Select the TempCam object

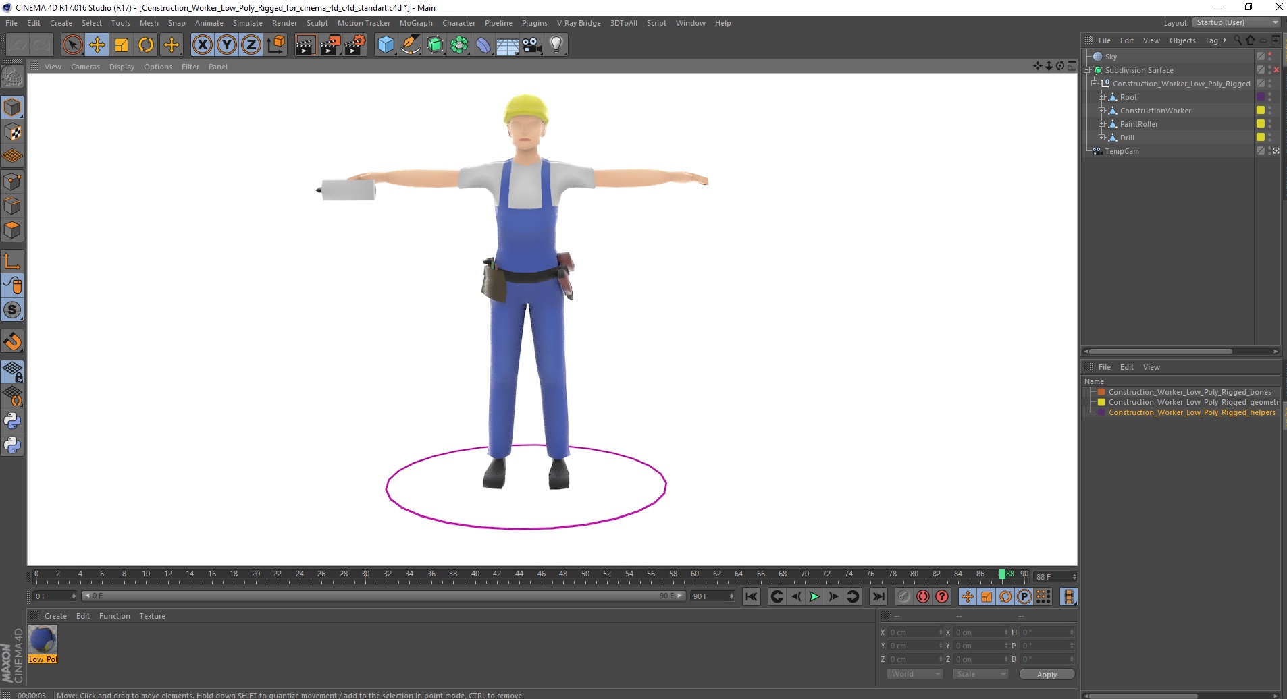click(x=1122, y=151)
